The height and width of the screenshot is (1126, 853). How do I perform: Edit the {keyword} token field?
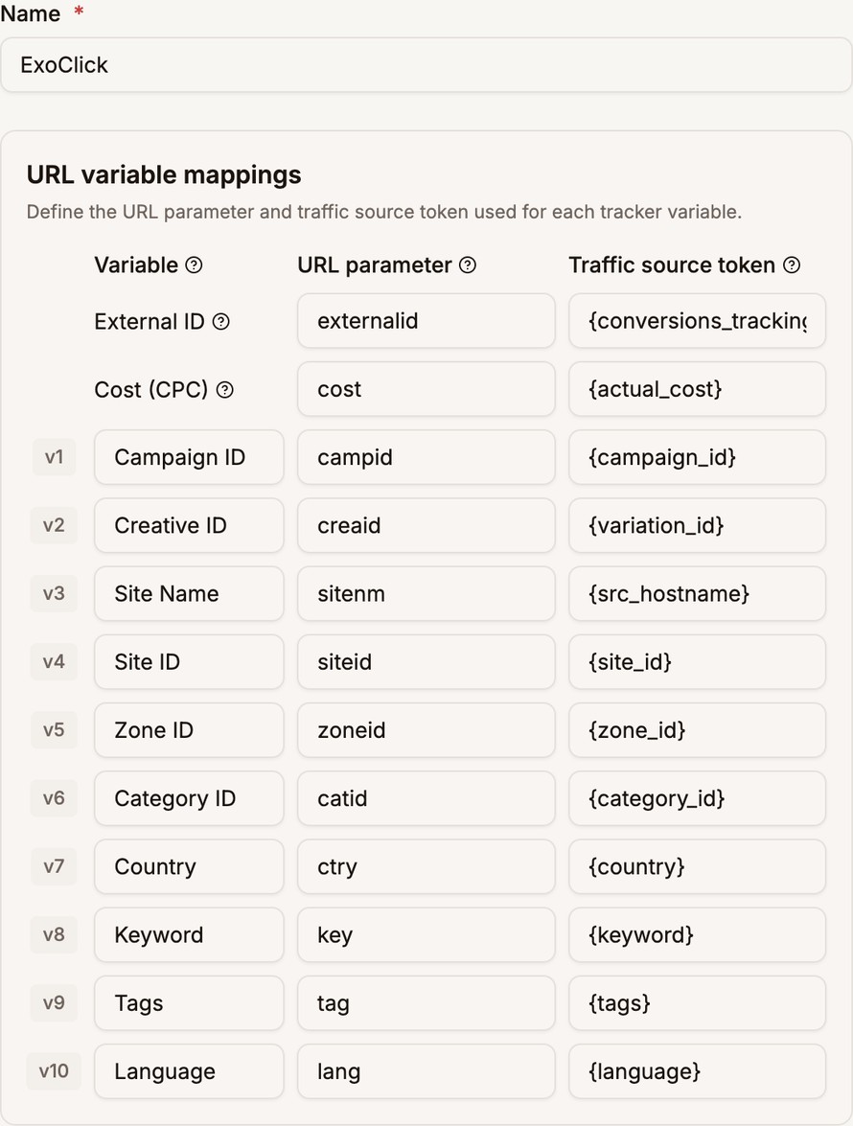point(697,934)
